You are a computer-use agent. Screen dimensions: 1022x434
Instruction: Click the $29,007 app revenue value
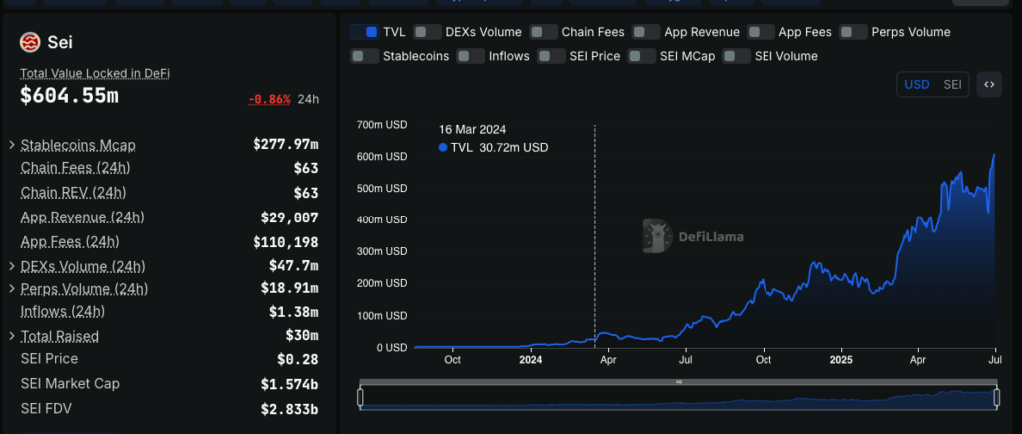click(x=290, y=217)
